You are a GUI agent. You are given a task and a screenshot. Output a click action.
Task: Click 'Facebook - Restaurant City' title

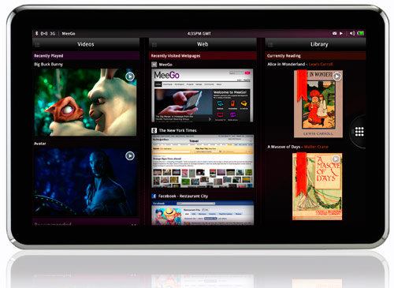tap(183, 196)
